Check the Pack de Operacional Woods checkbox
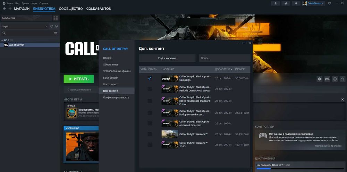This screenshot has height=172, width=347. coord(150,89)
